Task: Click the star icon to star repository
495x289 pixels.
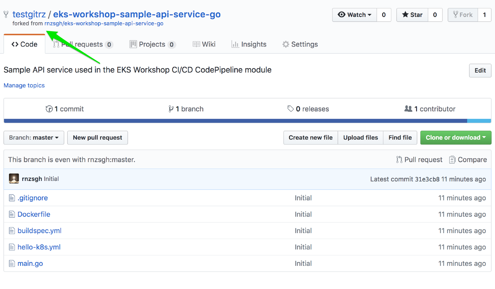Action: [x=406, y=15]
